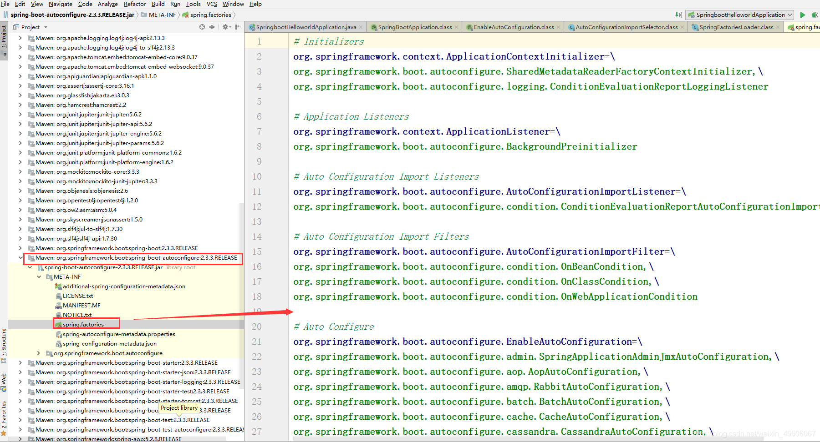The width and height of the screenshot is (820, 442).
Task: Close the SpringbootHelloworldApplication.java tab
Action: pos(361,27)
